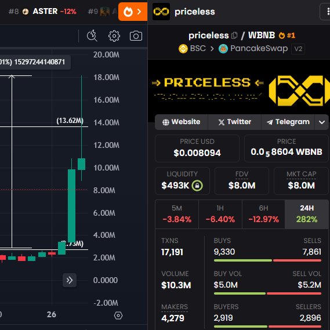Click the MKT CAP $8.0M box
The height and width of the screenshot is (330, 330).
[x=301, y=181]
